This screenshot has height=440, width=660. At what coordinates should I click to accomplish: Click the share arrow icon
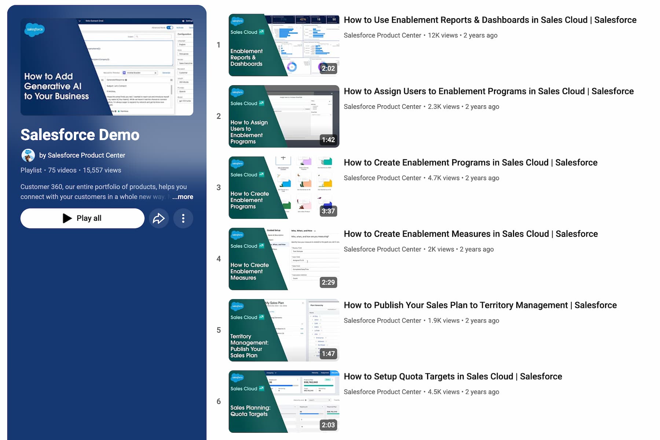[159, 219]
